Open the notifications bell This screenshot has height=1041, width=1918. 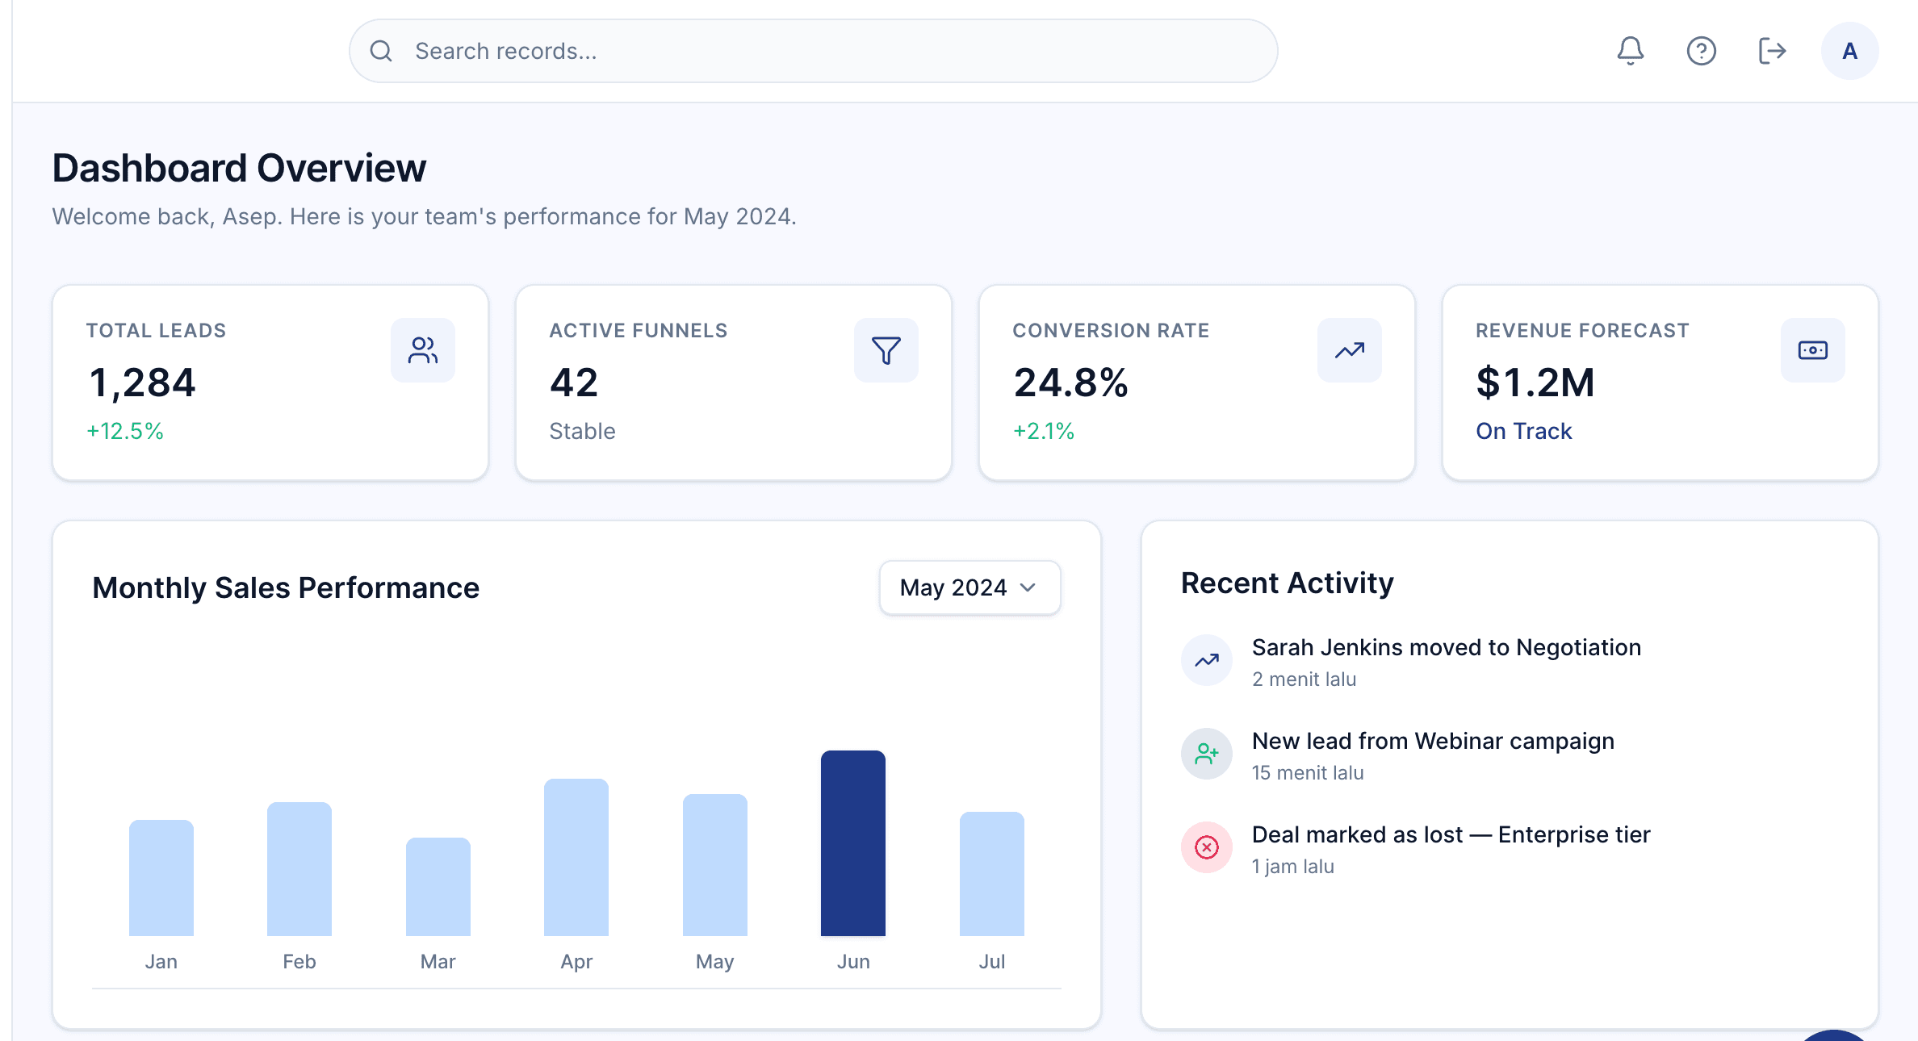click(x=1630, y=51)
